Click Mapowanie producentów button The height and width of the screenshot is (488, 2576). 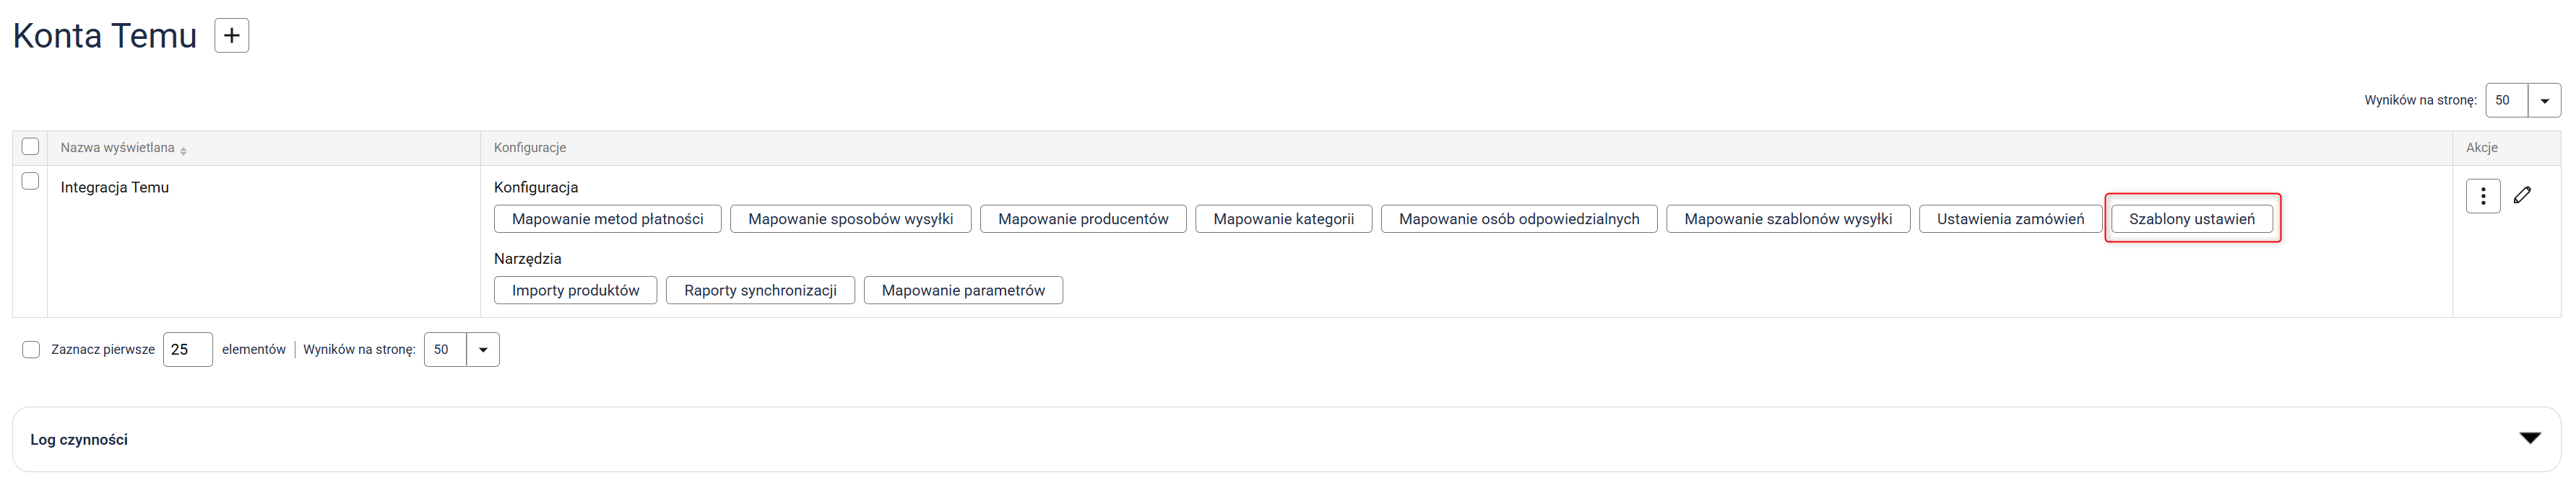(1082, 218)
